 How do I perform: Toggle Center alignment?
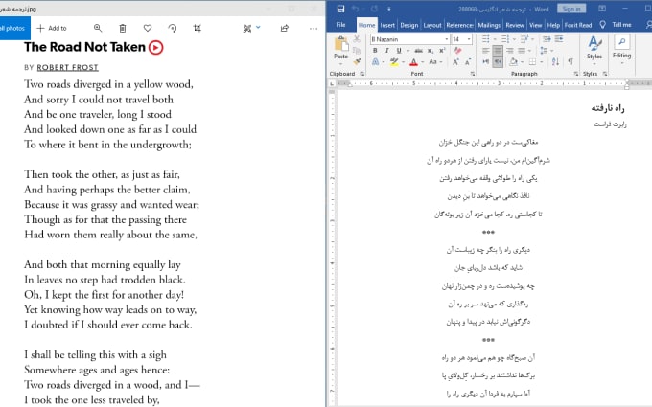point(498,50)
